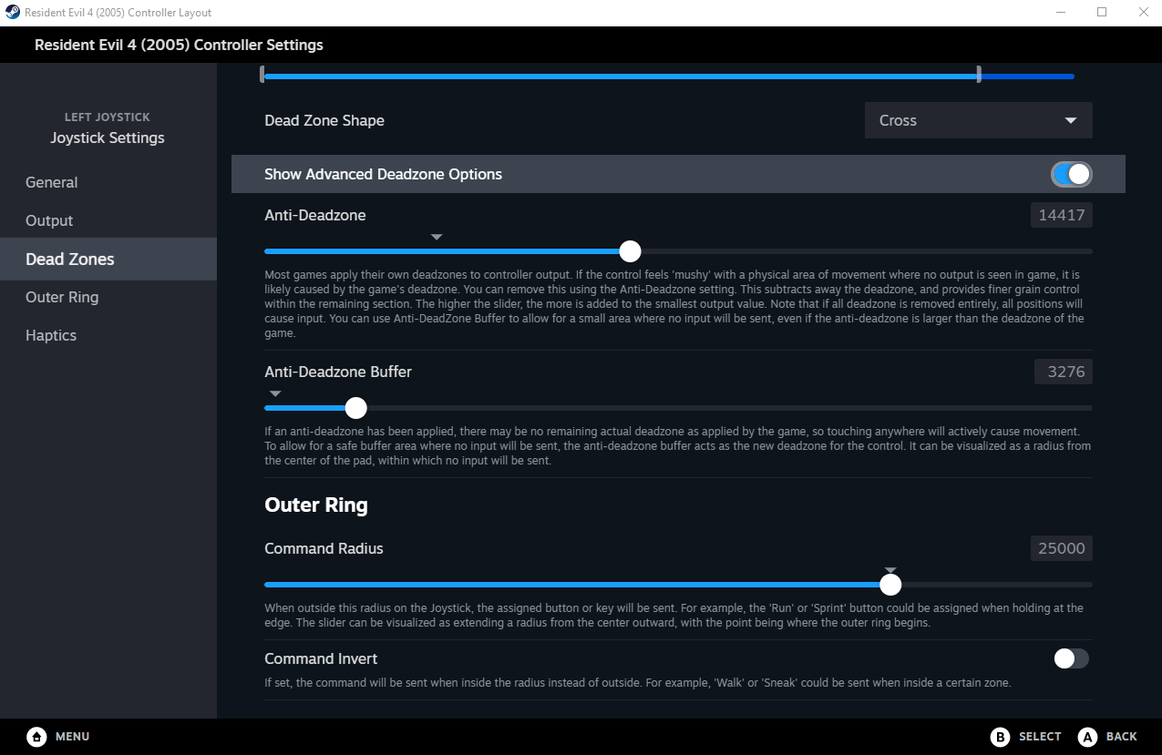The image size is (1162, 755).
Task: Enable the Command Invert toggle
Action: tap(1071, 658)
